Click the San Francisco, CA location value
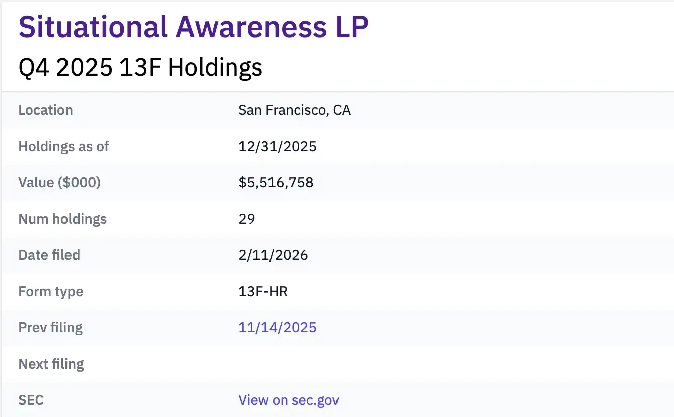This screenshot has height=417, width=674. tap(295, 110)
